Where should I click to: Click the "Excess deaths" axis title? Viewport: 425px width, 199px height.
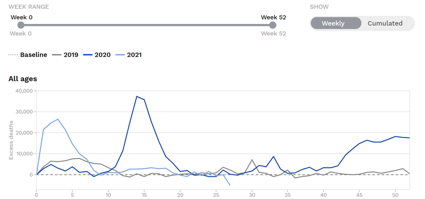(x=12, y=140)
